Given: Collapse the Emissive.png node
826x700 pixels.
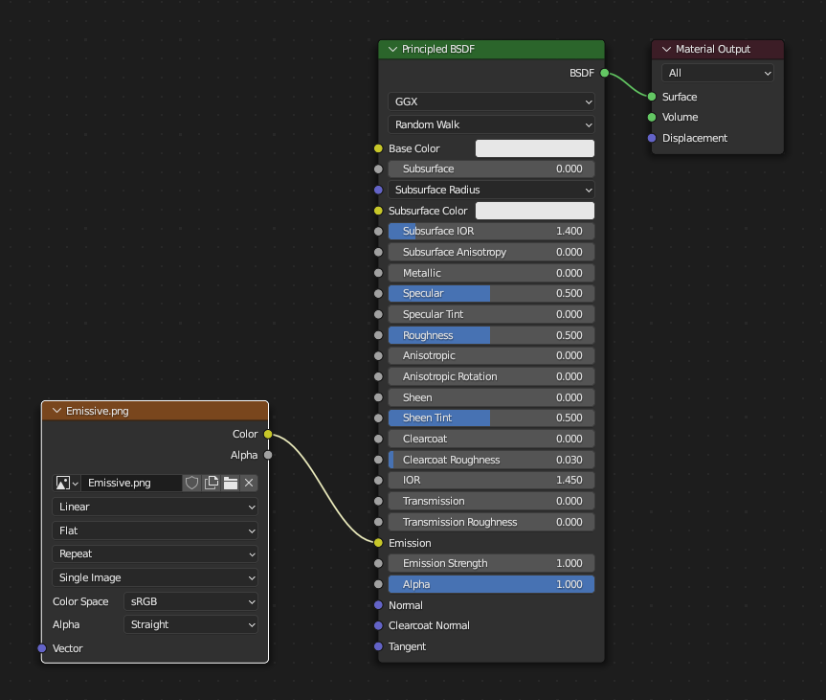Looking at the screenshot, I should point(56,411).
